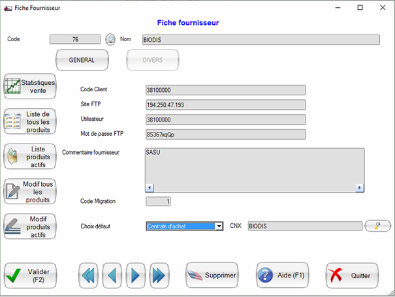Image resolution: width=395 pixels, height=297 pixels.
Task: Open Aide (F1) help
Action: point(282,275)
